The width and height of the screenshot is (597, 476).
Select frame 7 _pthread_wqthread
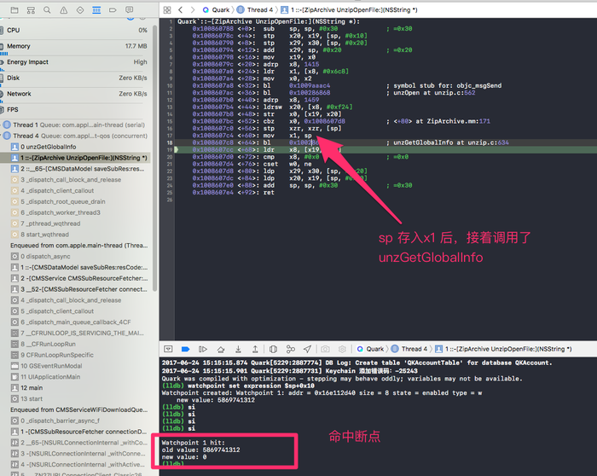[76, 223]
